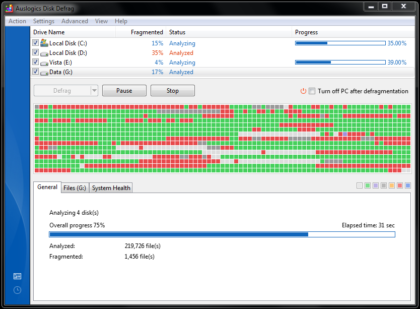Screen dimensions: 420x309
Task: Click the red legend color swatch
Action: coord(400,186)
